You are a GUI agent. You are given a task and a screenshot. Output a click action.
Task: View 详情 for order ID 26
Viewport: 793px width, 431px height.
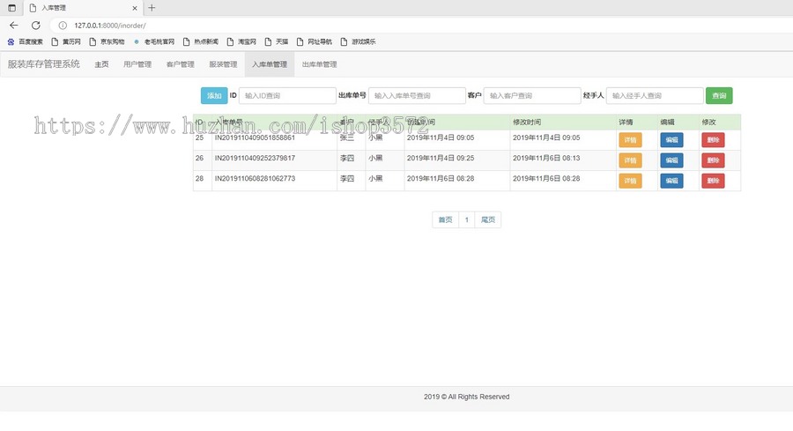click(x=630, y=160)
